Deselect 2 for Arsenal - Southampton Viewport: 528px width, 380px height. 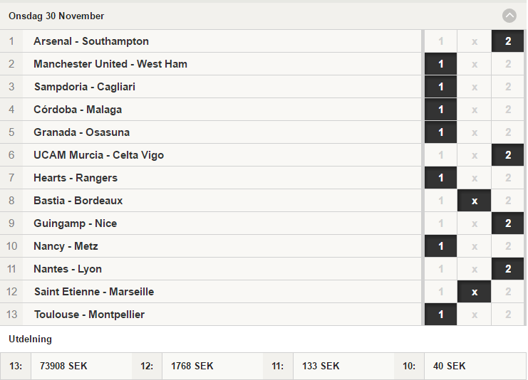pos(508,41)
